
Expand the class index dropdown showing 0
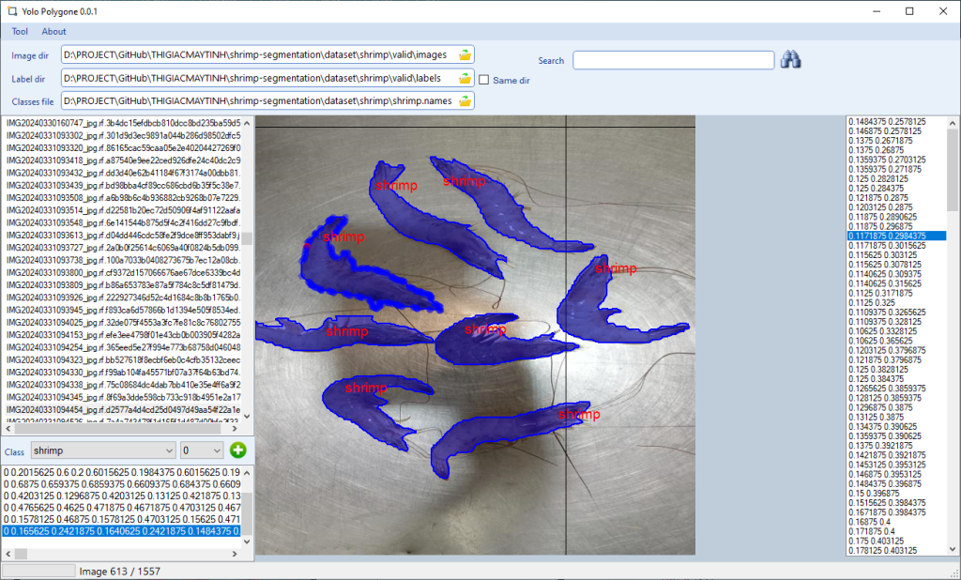pos(202,450)
